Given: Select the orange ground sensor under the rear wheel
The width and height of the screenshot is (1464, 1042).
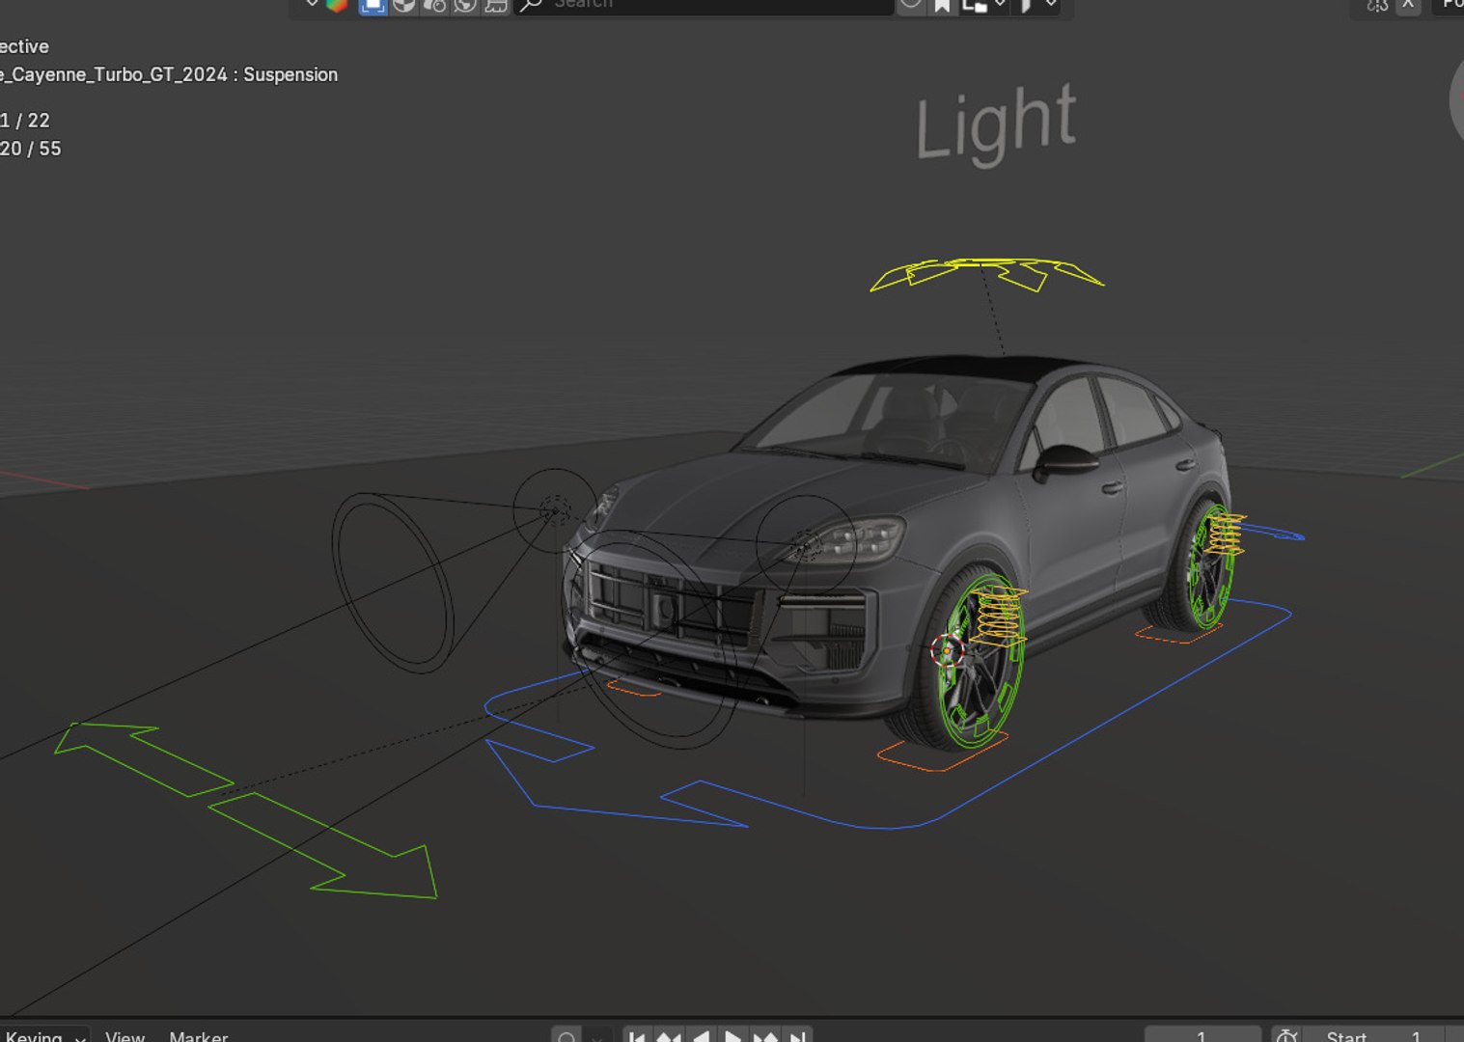Looking at the screenshot, I should pyautogui.click(x=1179, y=633).
